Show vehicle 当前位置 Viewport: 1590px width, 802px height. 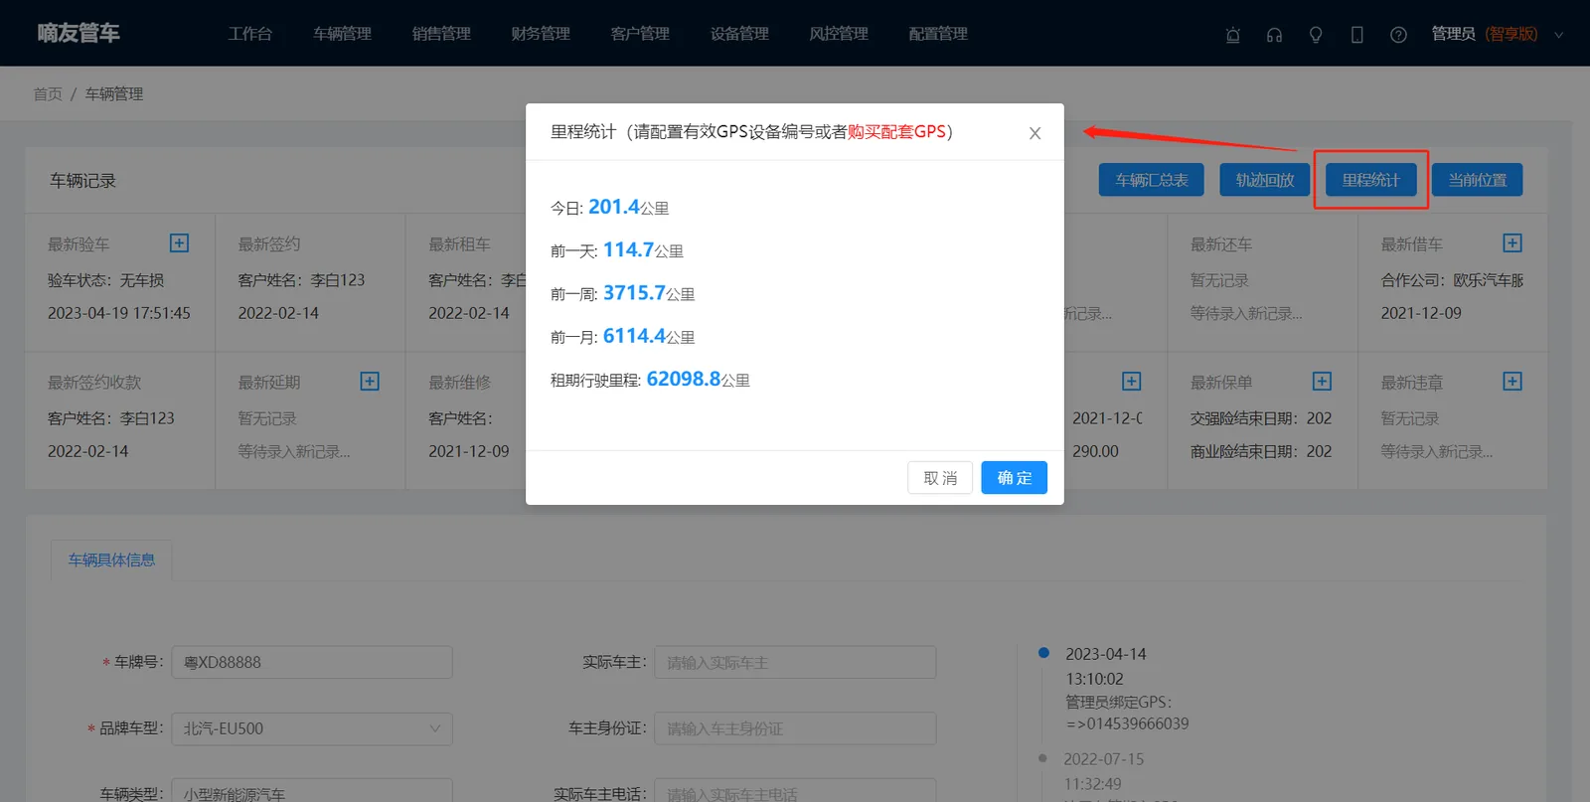point(1478,180)
